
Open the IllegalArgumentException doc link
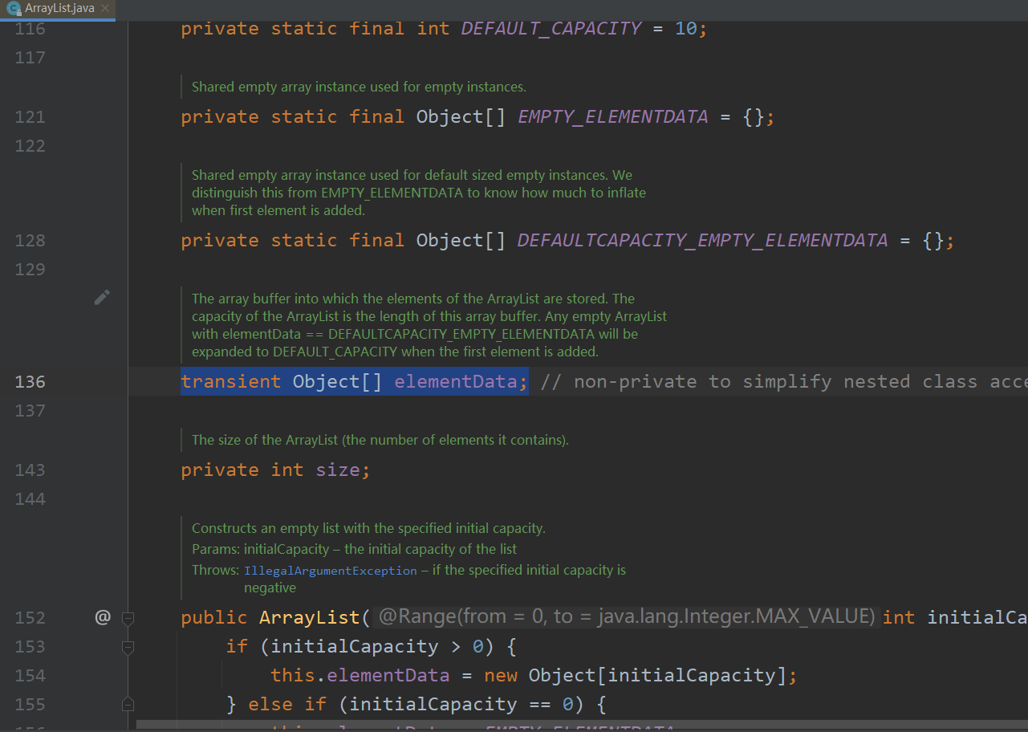331,571
